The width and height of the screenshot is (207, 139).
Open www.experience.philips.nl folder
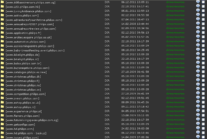(24, 111)
